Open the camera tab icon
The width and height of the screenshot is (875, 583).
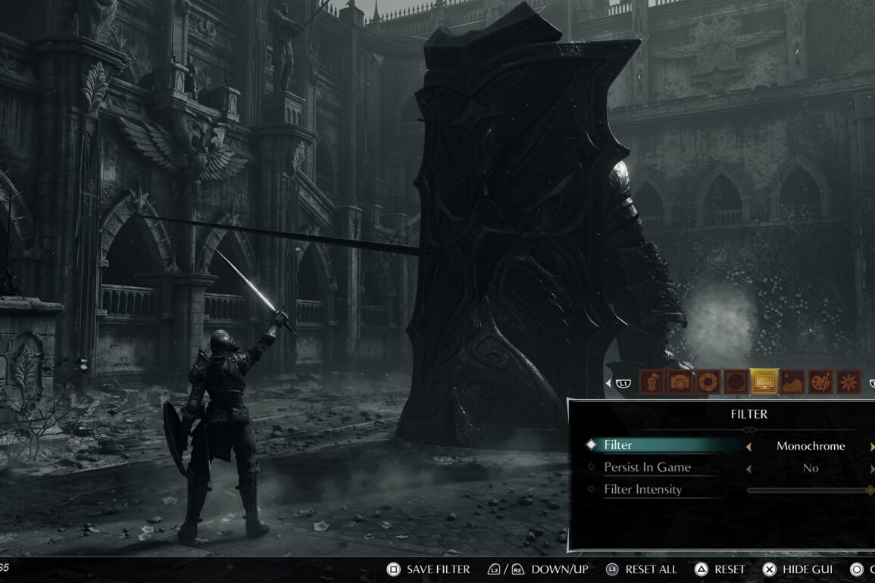(680, 382)
